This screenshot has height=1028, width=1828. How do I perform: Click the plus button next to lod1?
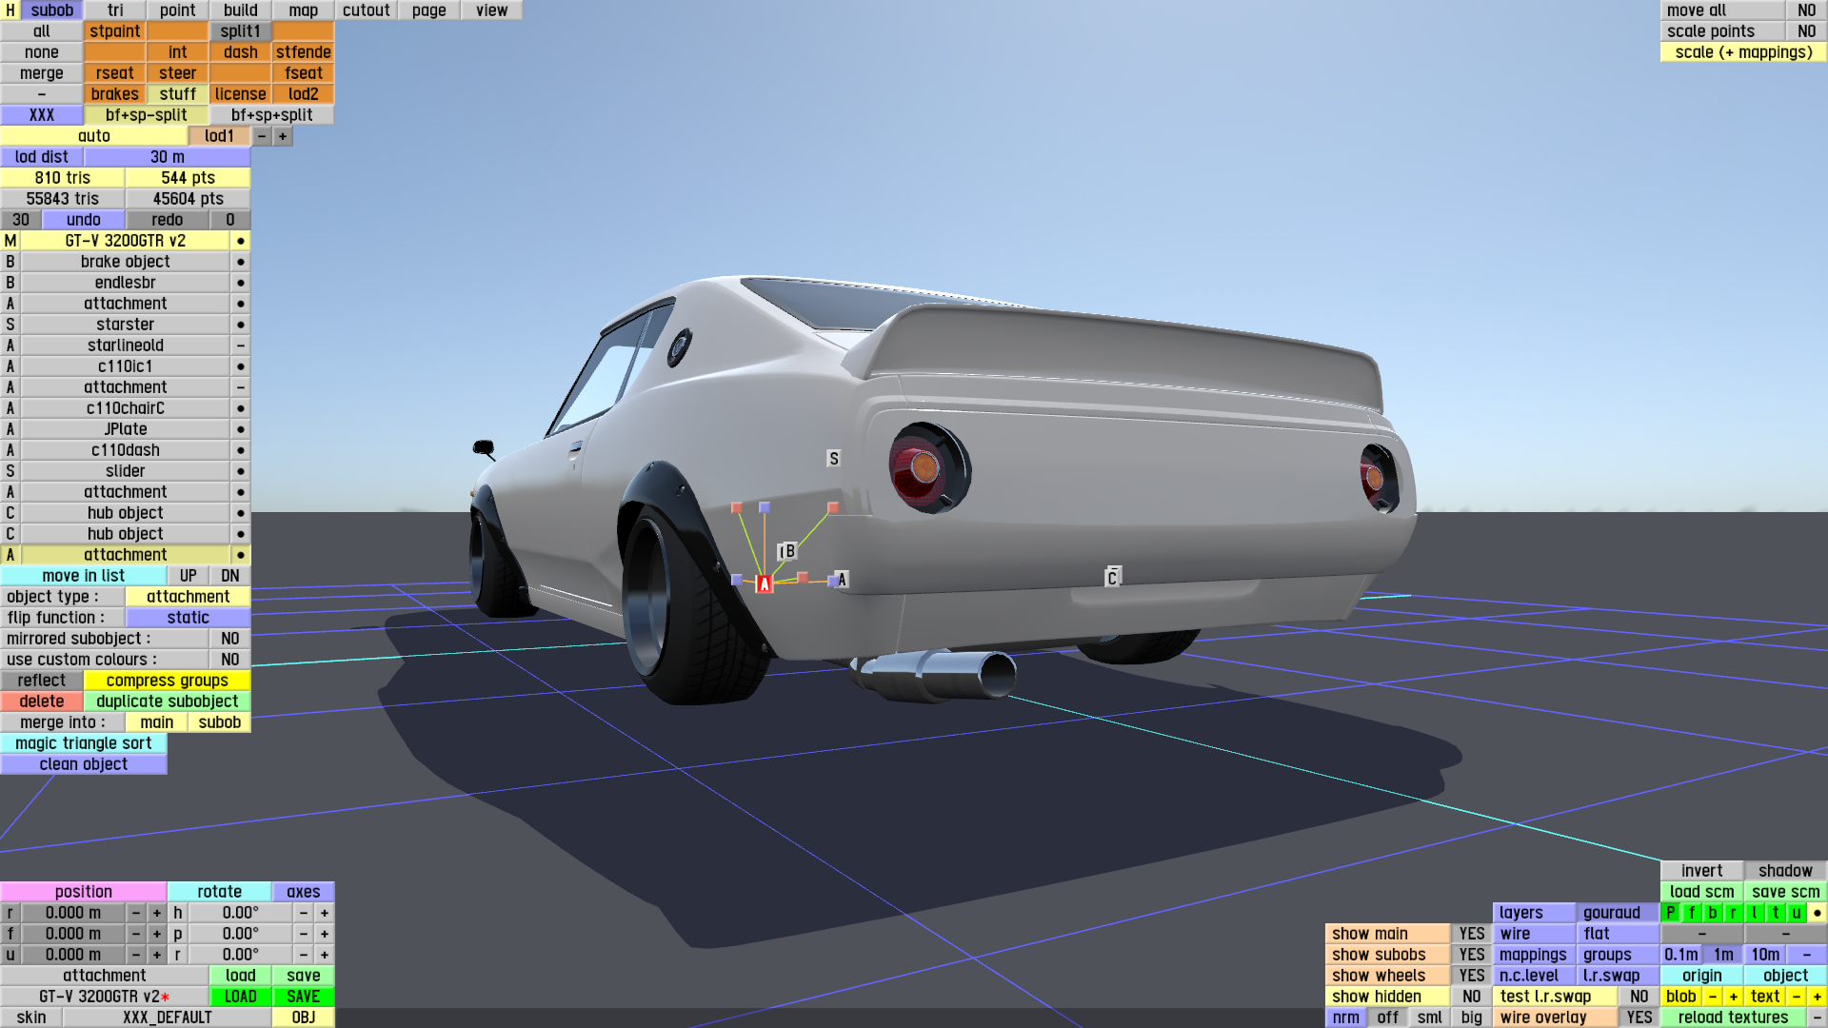pos(283,136)
